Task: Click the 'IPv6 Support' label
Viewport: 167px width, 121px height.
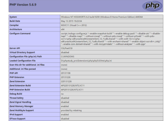Action: click(16, 115)
